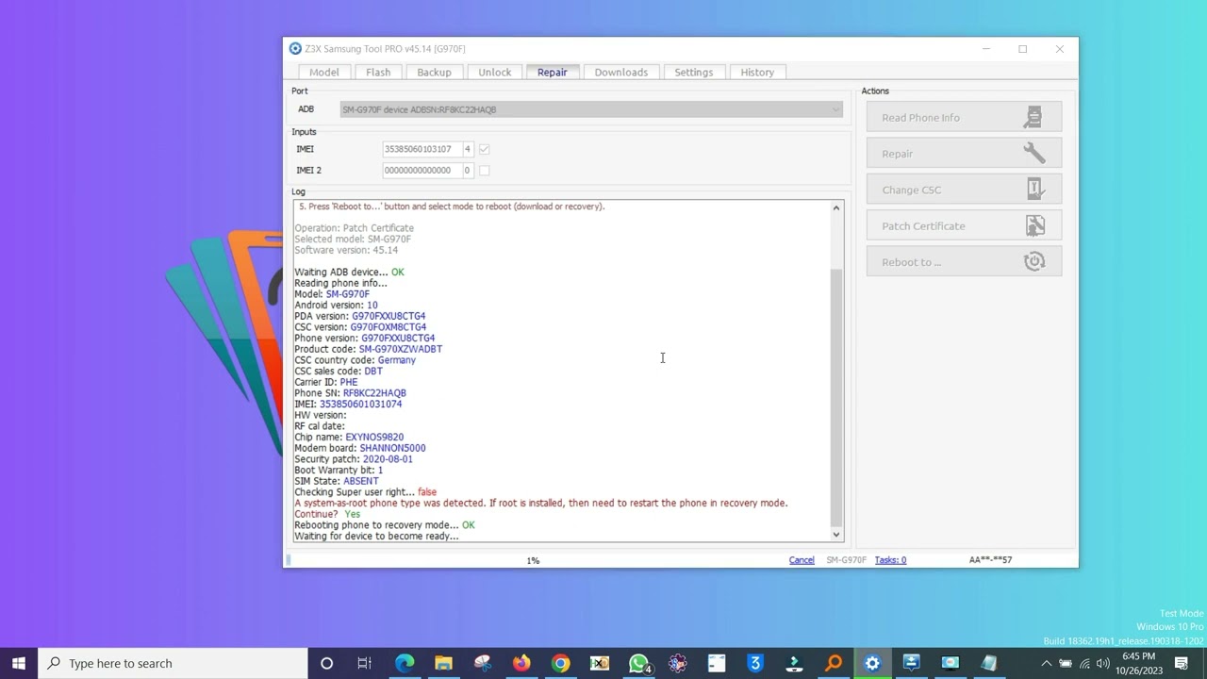Click the Z3X app icon in title bar
Image resolution: width=1207 pixels, height=679 pixels.
(295, 49)
